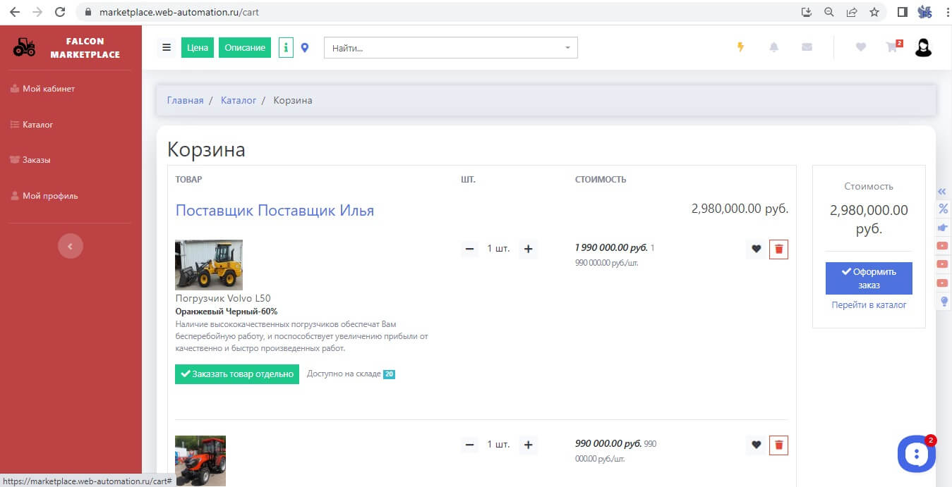Viewport: 952px width, 487px height.
Task: Go to 'Главная' breadcrumb link
Action: pos(185,100)
